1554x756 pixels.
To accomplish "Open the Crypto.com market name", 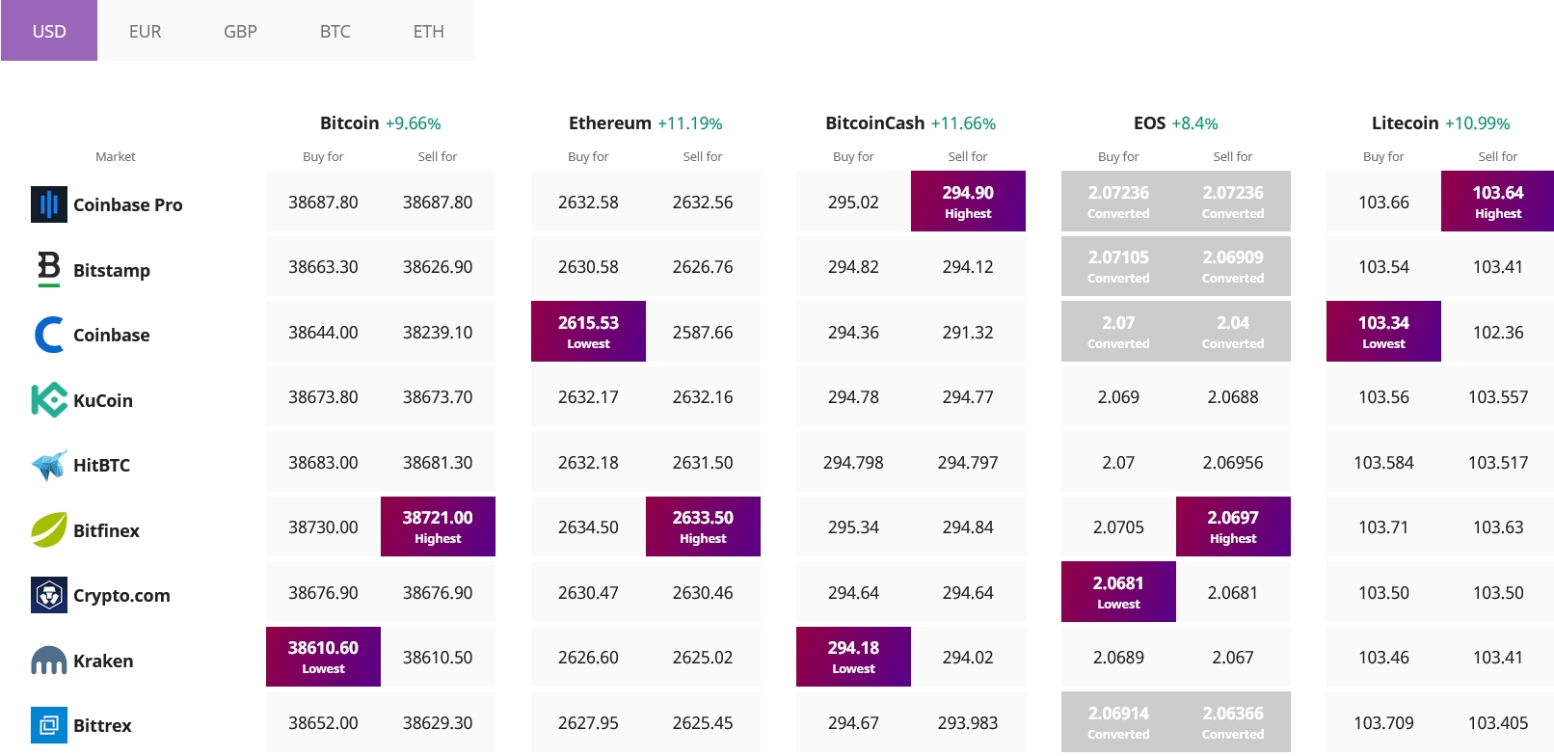I will [121, 595].
